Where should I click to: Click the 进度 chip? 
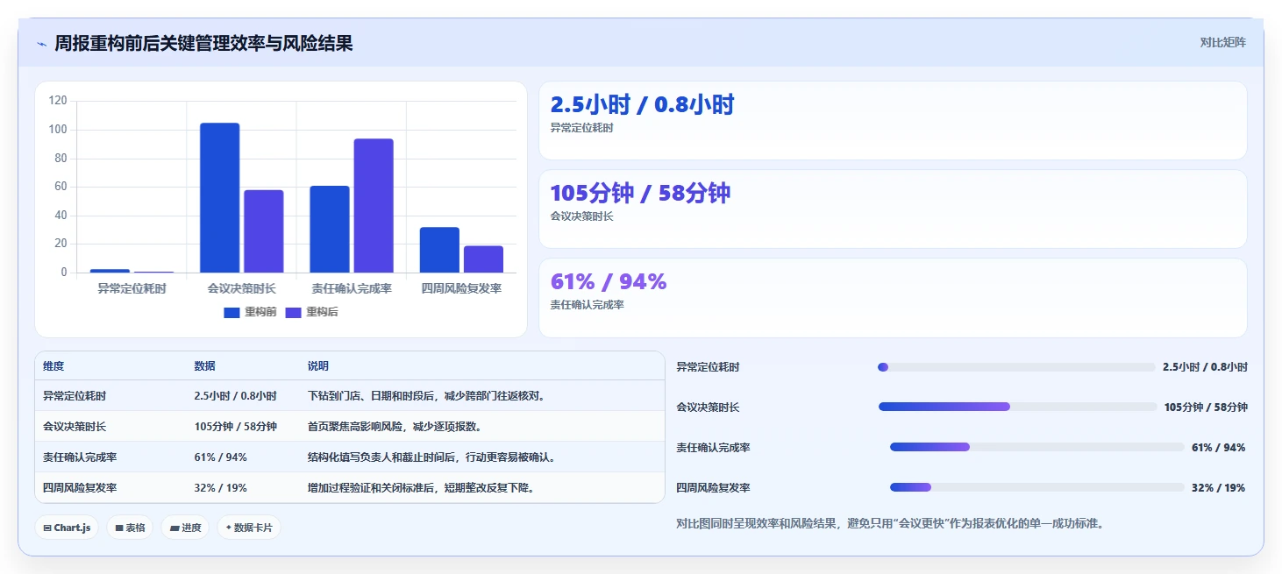click(x=185, y=528)
